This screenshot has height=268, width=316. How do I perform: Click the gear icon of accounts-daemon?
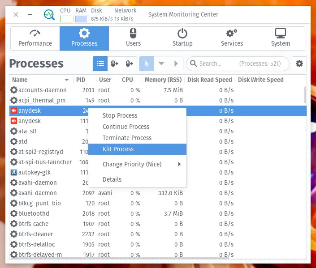14,90
